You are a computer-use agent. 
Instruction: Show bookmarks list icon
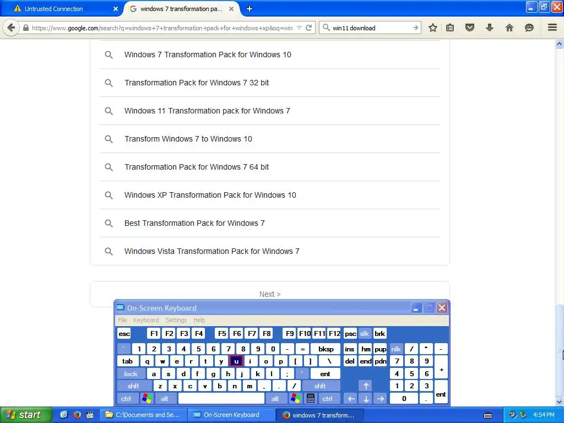pos(450,28)
